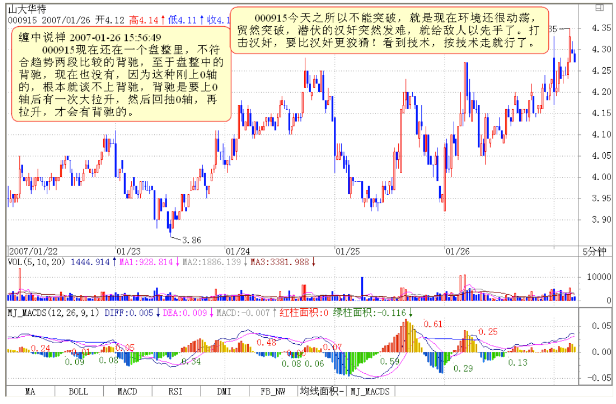This screenshot has height=404, width=616.
Task: Click the MJ_MACDS(12,26,9,1) indicator label
Action: (54, 313)
